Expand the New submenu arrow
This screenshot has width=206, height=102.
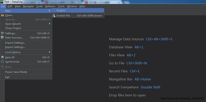tap(49, 11)
